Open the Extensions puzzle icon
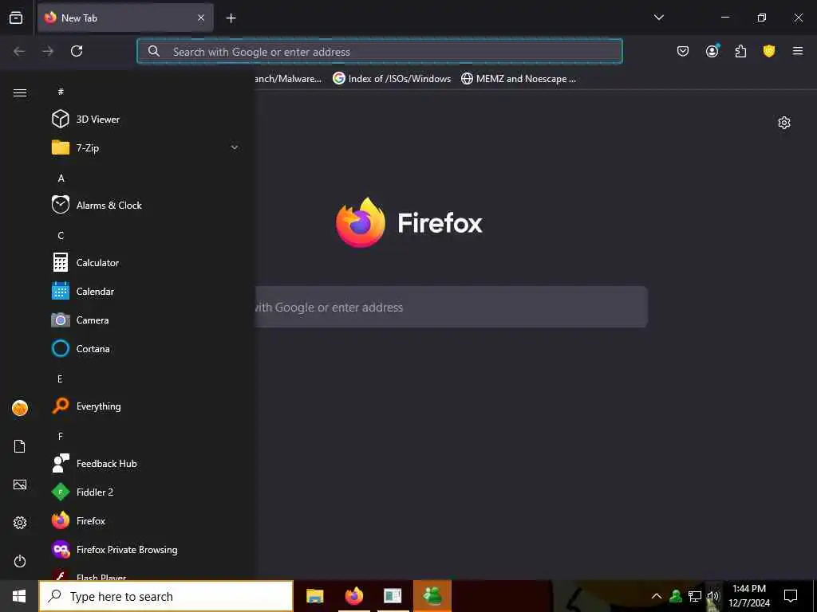Screen dimensions: 817x612 tap(740, 51)
